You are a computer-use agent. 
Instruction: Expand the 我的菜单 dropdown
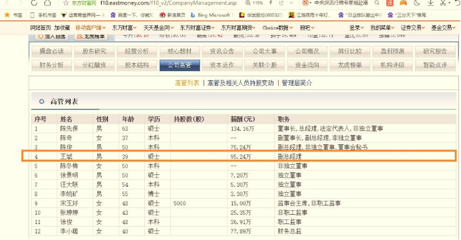coord(383,28)
